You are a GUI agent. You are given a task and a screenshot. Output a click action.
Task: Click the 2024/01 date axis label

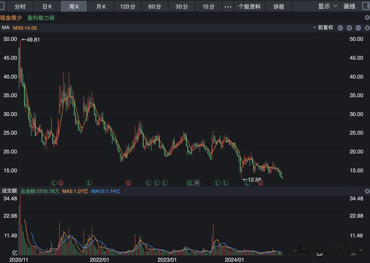pyautogui.click(x=234, y=260)
